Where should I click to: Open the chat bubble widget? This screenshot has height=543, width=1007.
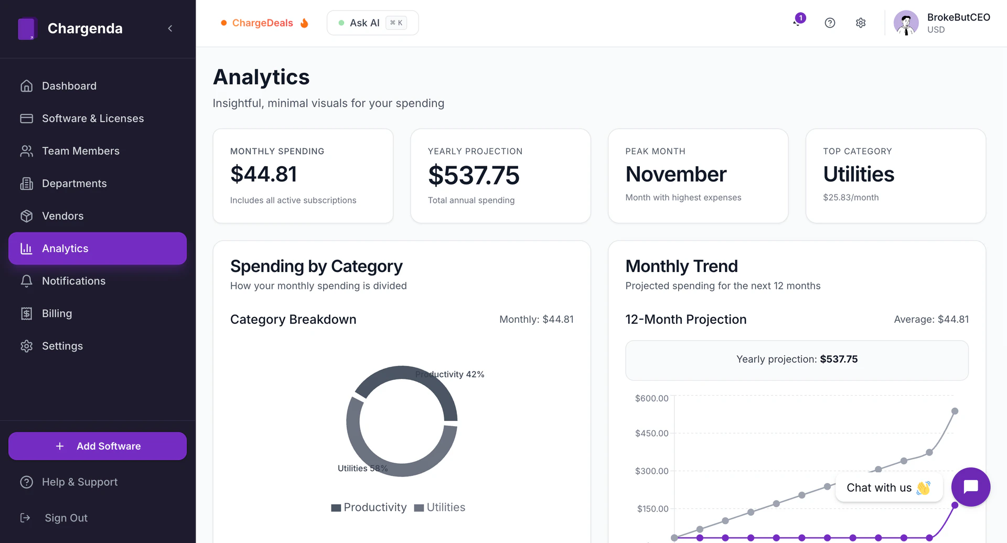pos(970,487)
